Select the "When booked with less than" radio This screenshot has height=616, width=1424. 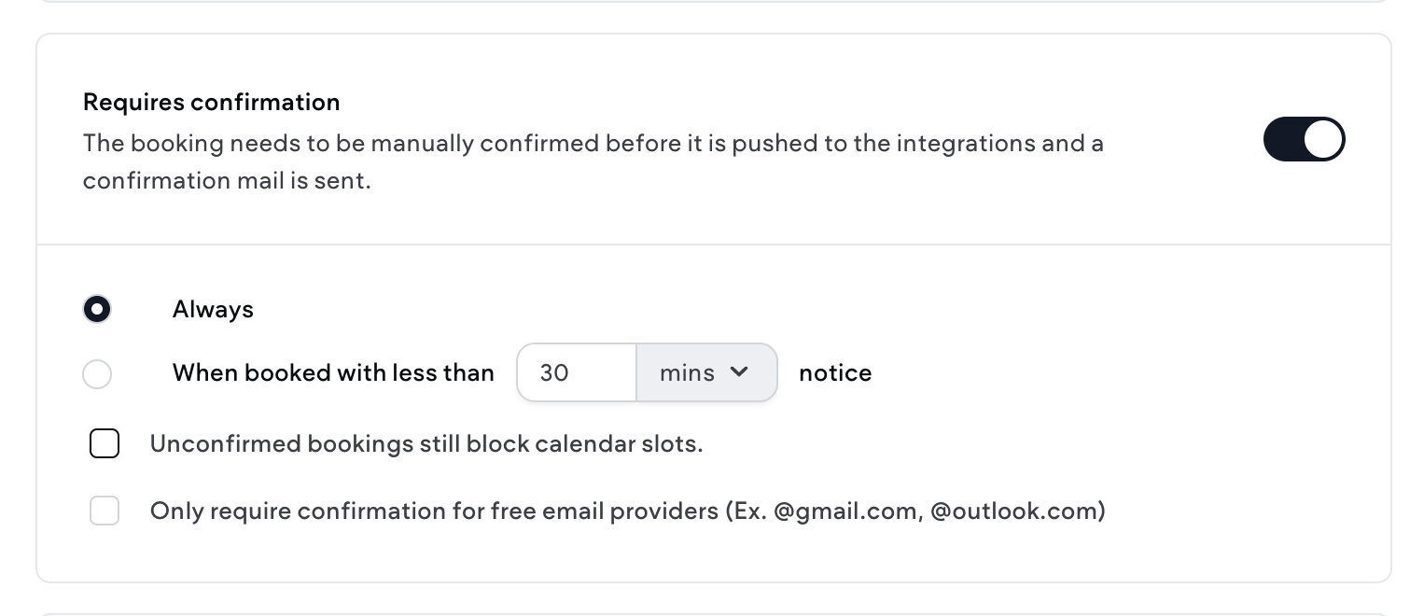(97, 374)
